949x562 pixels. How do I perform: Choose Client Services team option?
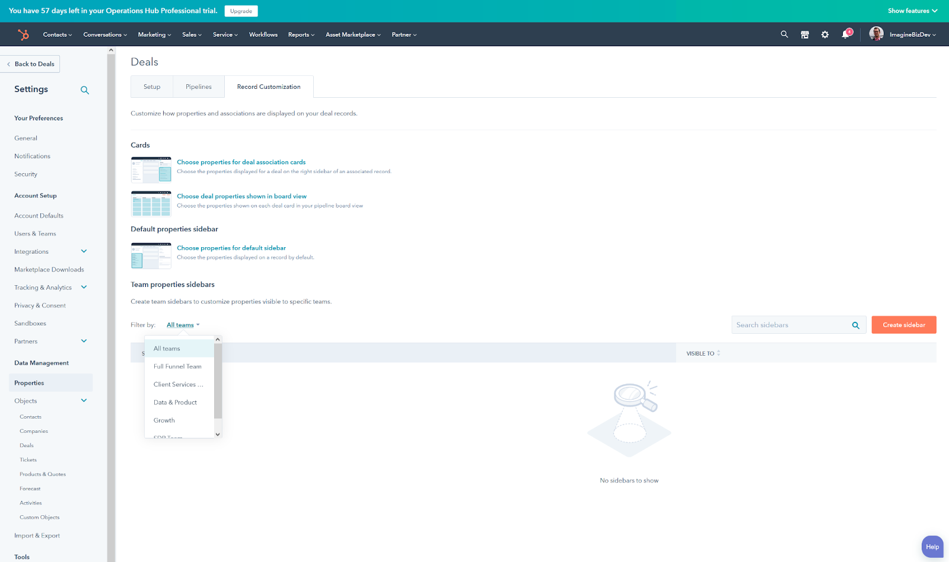(180, 384)
